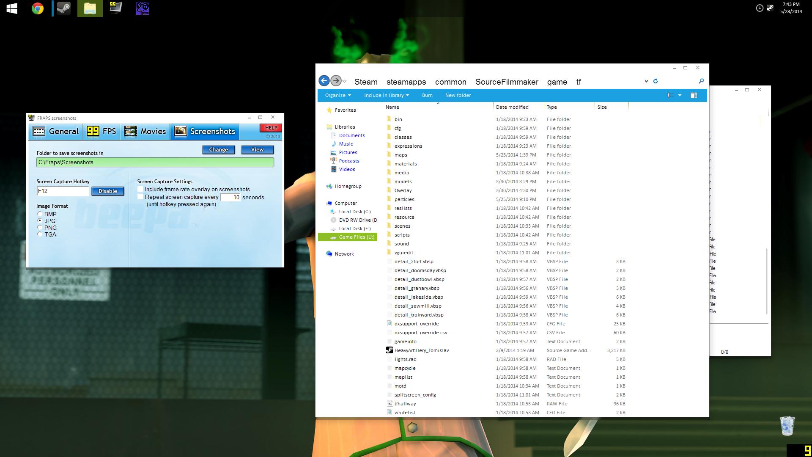Open Documents library in sidebar
The width and height of the screenshot is (812, 457).
pos(351,135)
